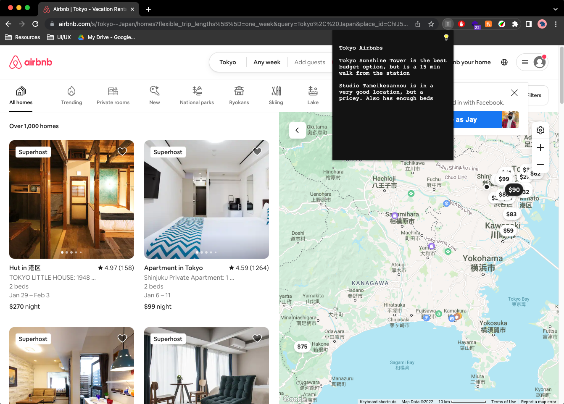
Task: Collapse the map with arrow button
Action: (297, 130)
